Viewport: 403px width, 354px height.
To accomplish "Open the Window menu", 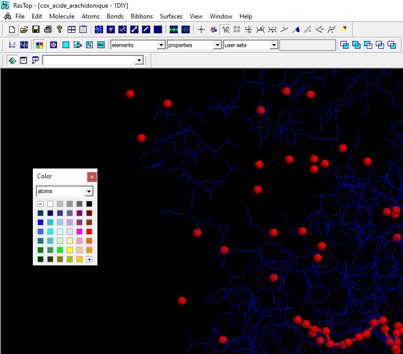I will click(221, 16).
